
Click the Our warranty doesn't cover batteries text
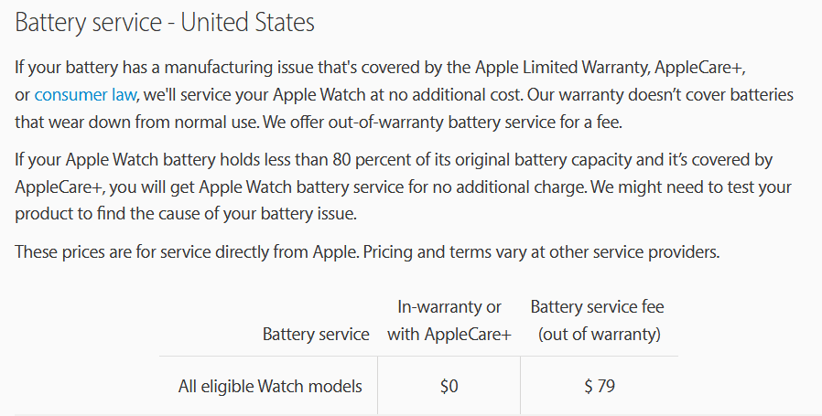660,95
